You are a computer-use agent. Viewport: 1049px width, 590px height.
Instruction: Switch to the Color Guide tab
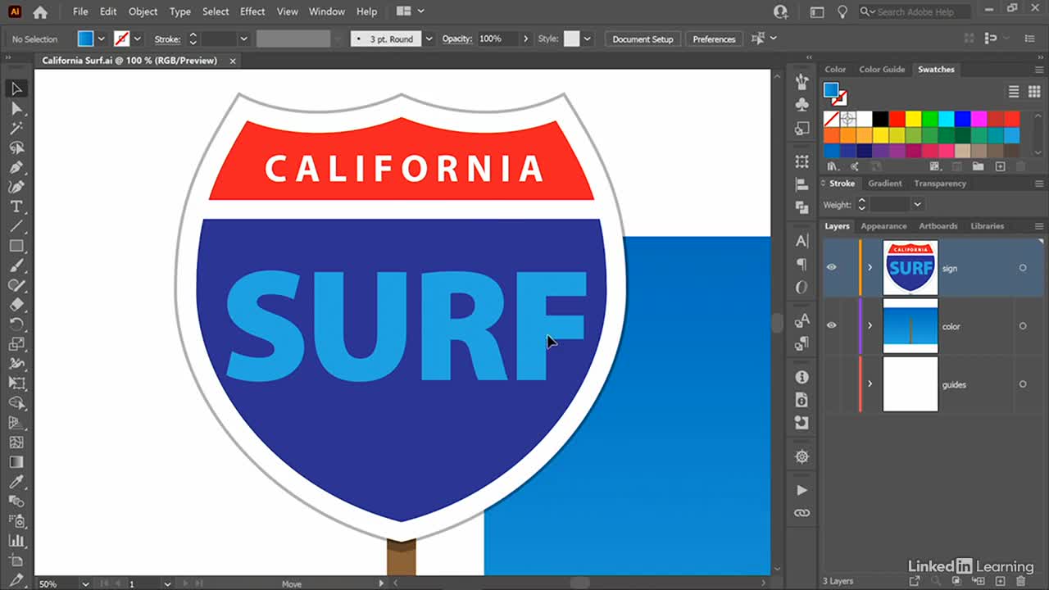point(882,70)
